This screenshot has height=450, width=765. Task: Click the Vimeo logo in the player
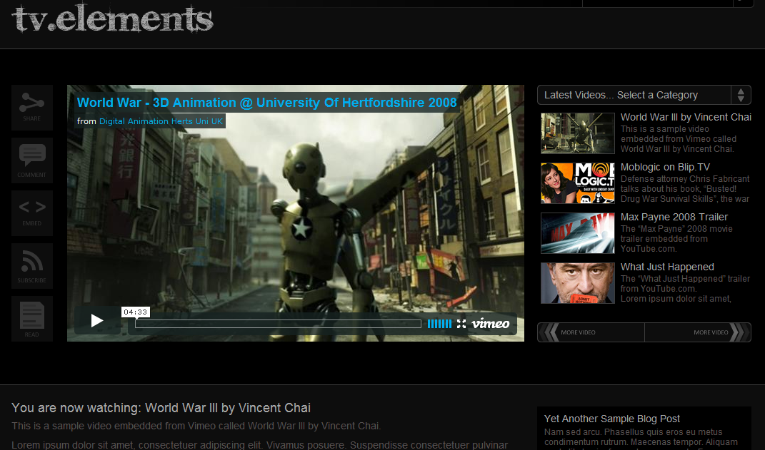pos(490,324)
